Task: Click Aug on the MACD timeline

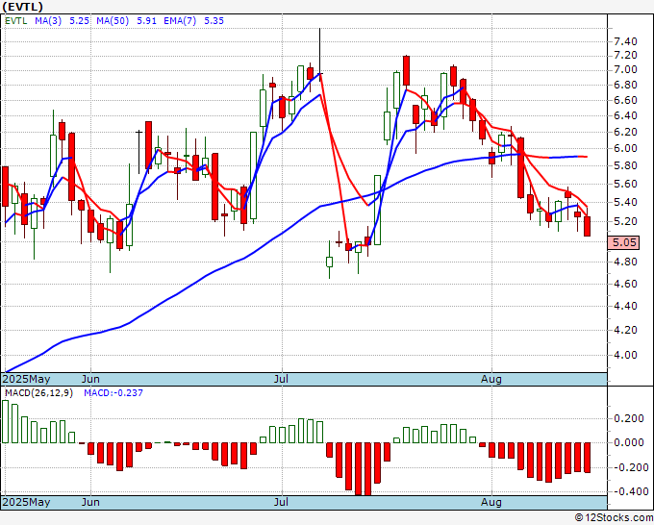Action: click(490, 502)
